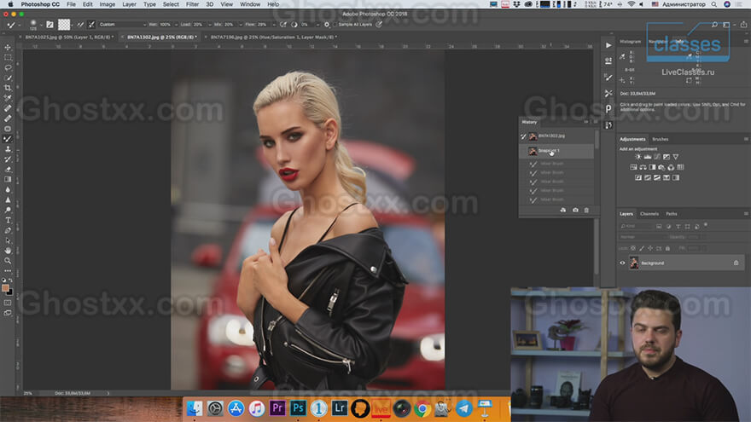Image resolution: width=751 pixels, height=422 pixels.
Task: Click the current brush load swatch
Action: (x=64, y=25)
